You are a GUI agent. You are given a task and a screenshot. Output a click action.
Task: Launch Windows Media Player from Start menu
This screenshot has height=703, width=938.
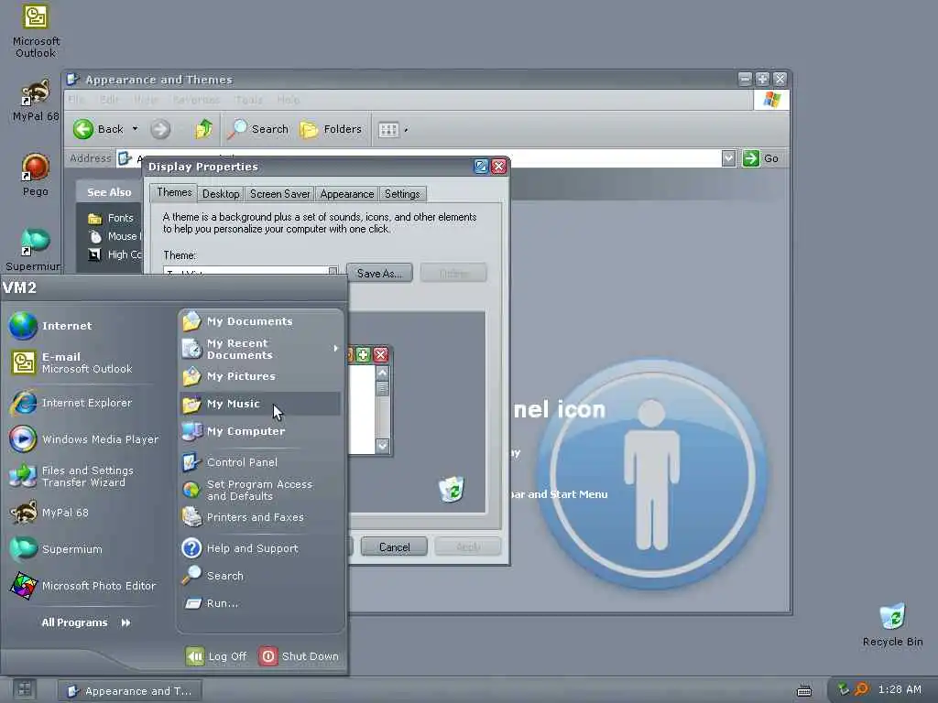coord(83,439)
